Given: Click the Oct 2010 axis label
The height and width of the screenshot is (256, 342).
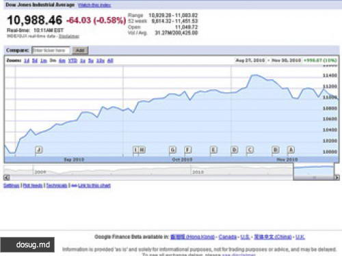Looking at the screenshot, I should (182, 160).
